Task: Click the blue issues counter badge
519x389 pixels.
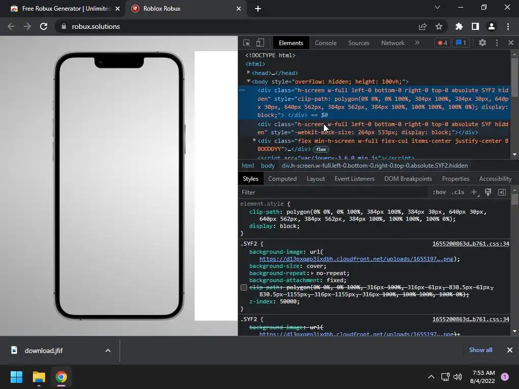Action: (x=461, y=43)
